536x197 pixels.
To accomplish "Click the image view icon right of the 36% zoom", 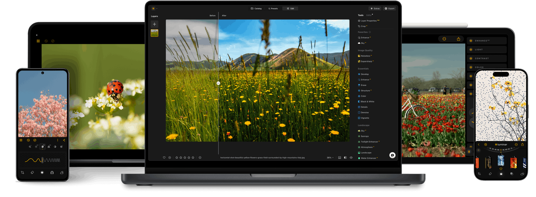I will tap(339, 158).
